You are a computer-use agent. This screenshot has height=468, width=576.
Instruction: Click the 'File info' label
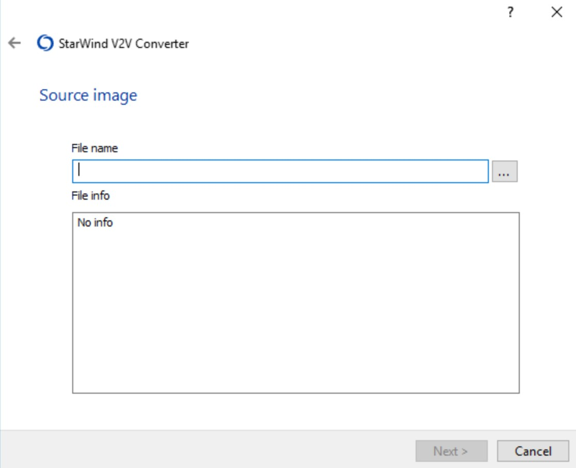(x=90, y=196)
